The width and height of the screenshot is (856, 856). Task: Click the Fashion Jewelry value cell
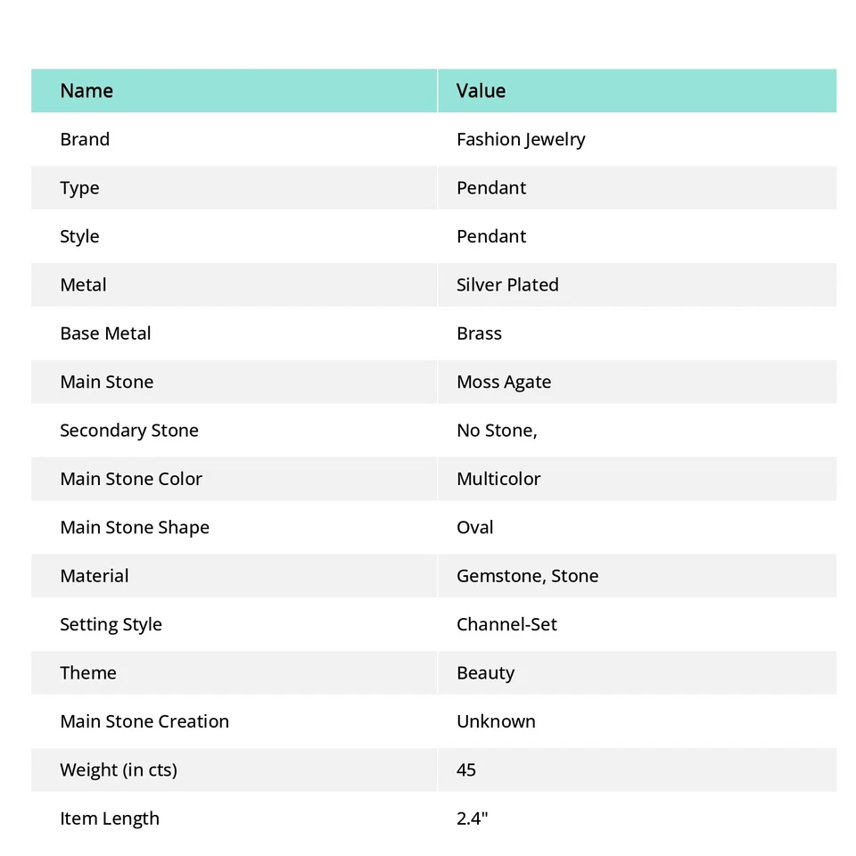tap(521, 139)
